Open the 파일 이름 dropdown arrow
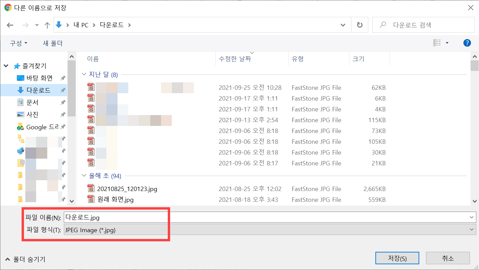 coord(472,217)
